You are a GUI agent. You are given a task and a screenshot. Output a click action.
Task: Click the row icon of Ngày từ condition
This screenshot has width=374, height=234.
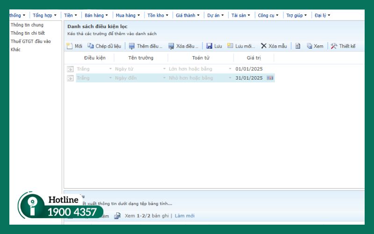[x=70, y=69]
